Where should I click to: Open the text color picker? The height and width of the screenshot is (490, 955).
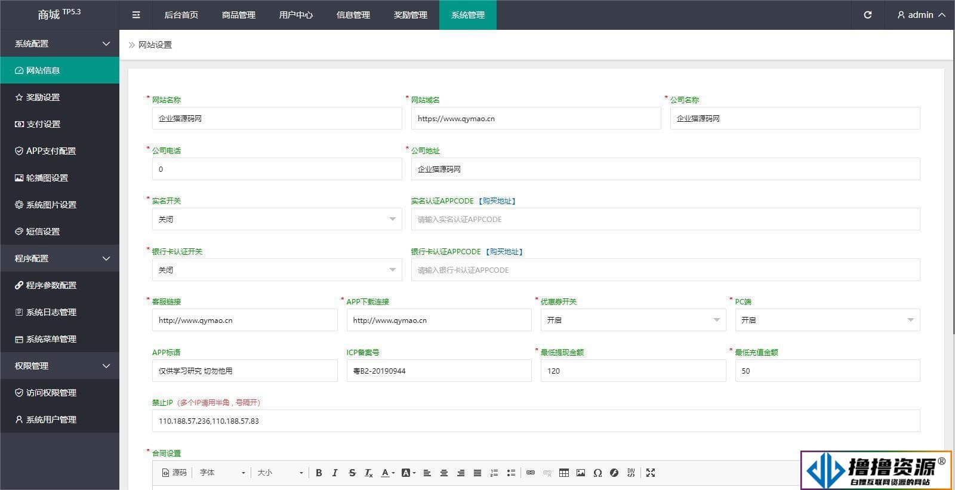[x=388, y=473]
